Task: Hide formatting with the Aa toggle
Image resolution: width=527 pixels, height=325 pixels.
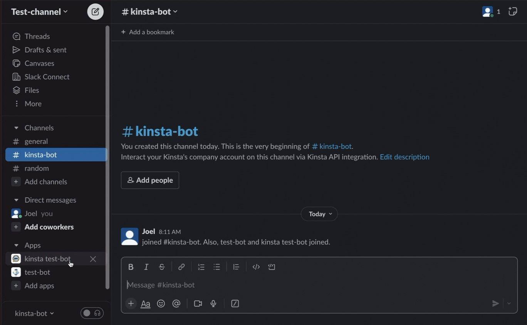Action: point(145,303)
